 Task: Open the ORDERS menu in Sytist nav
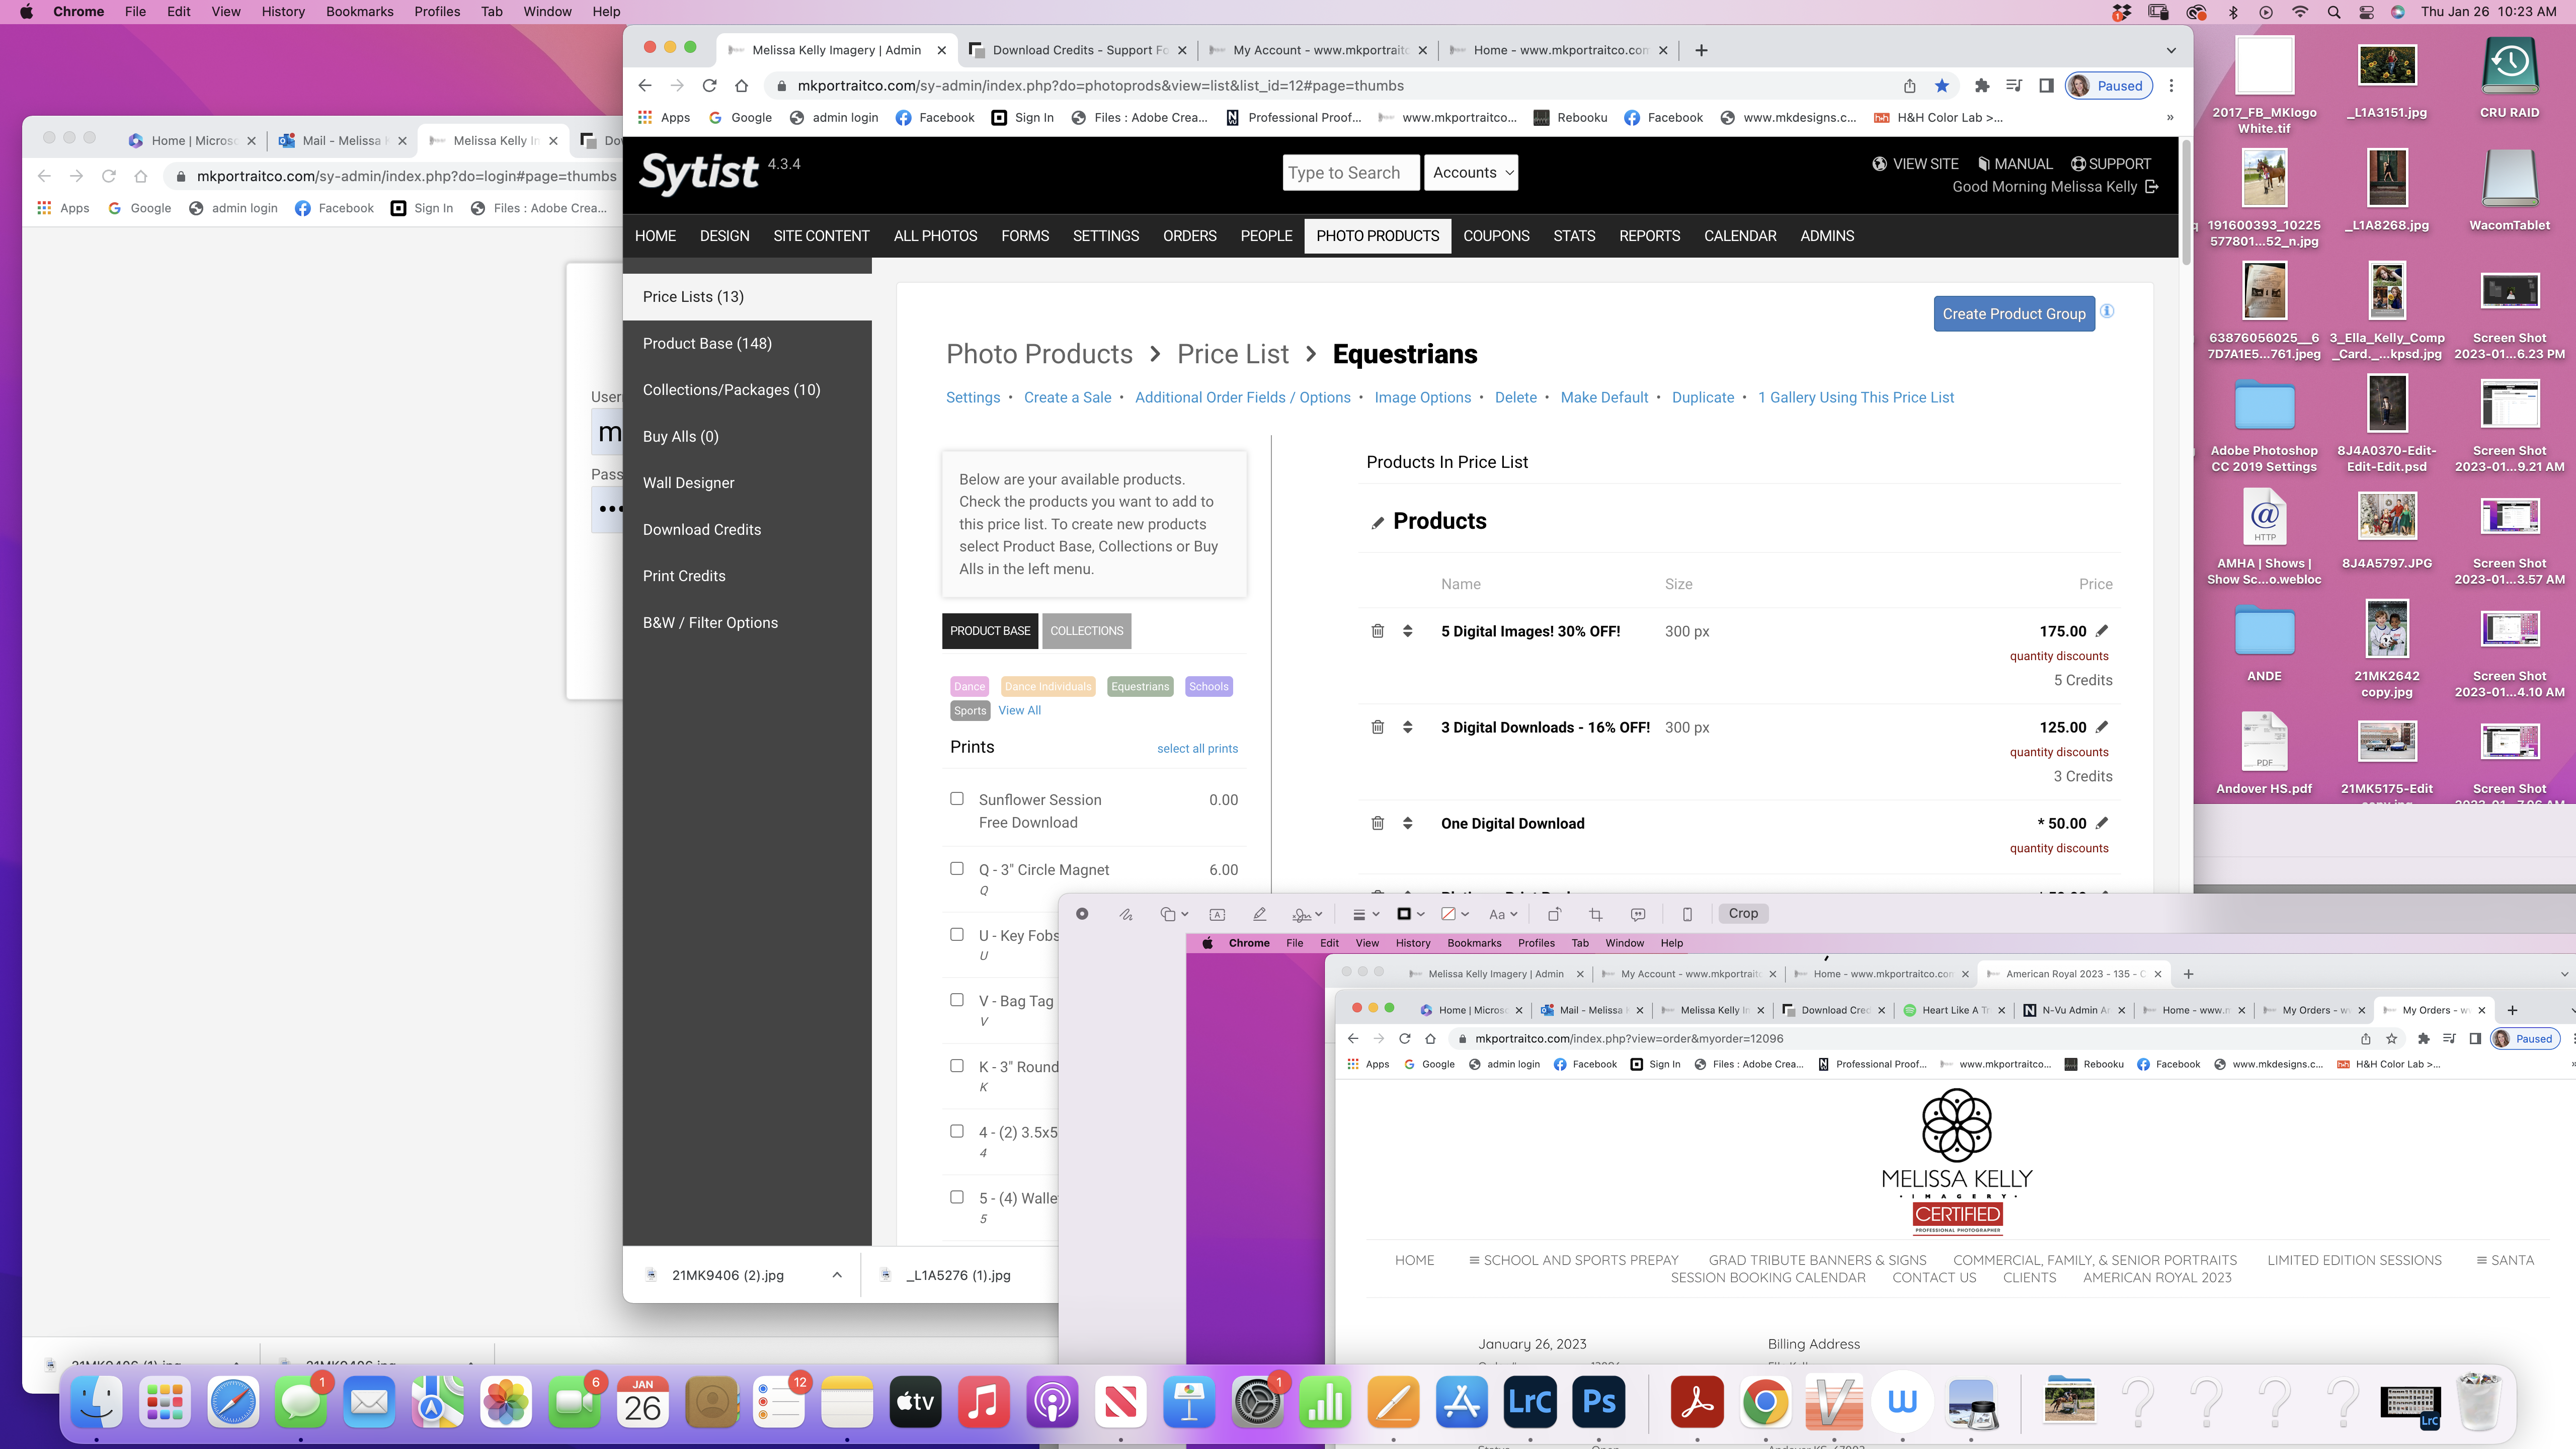[1189, 236]
